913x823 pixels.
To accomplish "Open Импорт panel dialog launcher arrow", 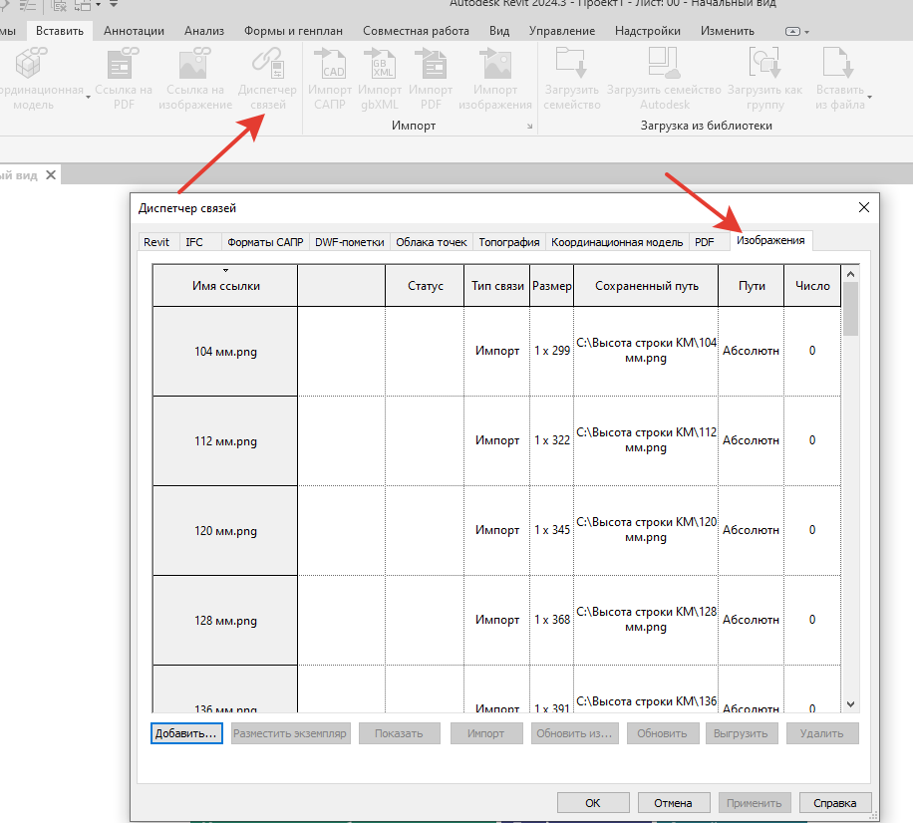I will tap(529, 128).
